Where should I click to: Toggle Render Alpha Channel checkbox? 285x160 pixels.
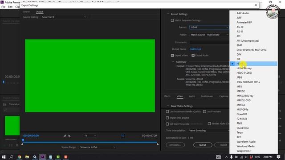point(209,124)
